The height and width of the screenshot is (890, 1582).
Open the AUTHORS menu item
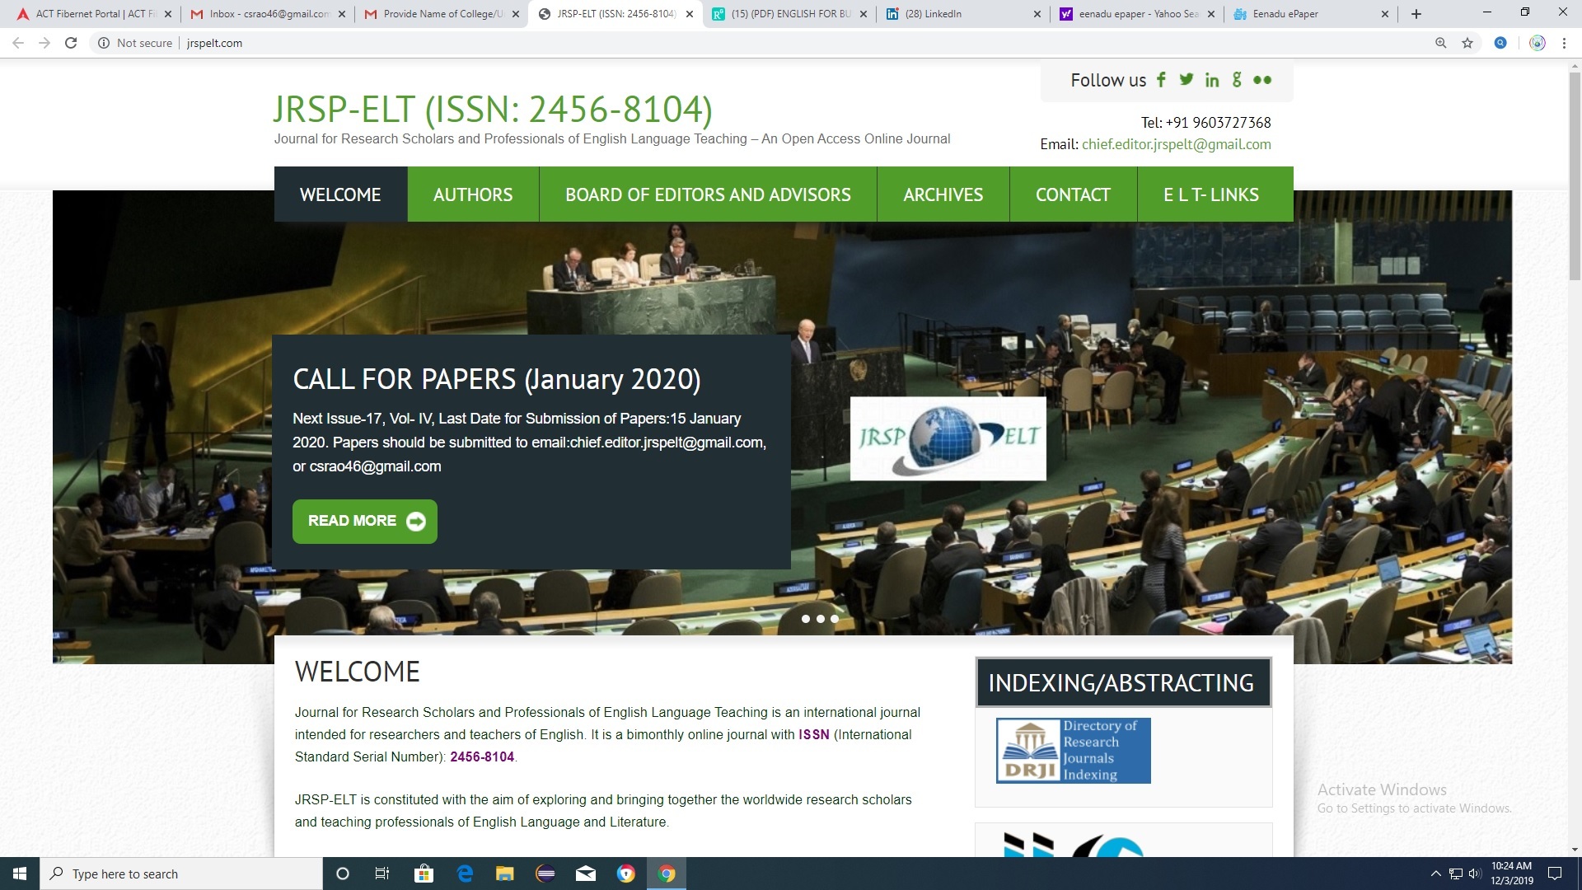point(473,194)
